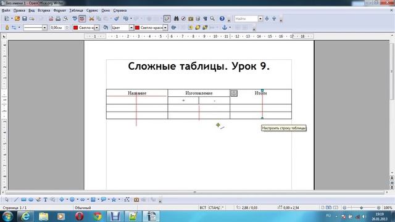
Task: Click the Find binoculars icon
Action: pyautogui.click(x=176, y=18)
